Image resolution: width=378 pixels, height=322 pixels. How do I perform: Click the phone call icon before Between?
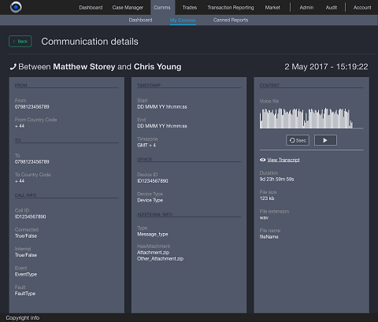point(13,67)
